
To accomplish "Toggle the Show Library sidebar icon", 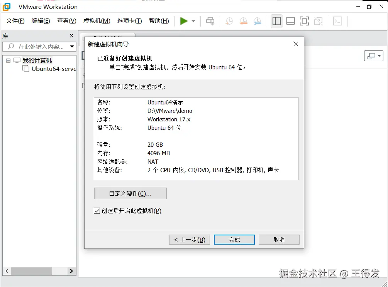I will tap(276, 21).
